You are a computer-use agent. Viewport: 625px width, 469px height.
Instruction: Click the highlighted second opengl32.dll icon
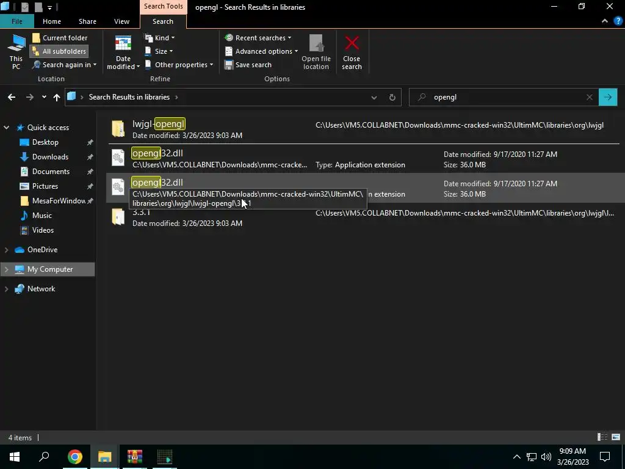pos(118,187)
